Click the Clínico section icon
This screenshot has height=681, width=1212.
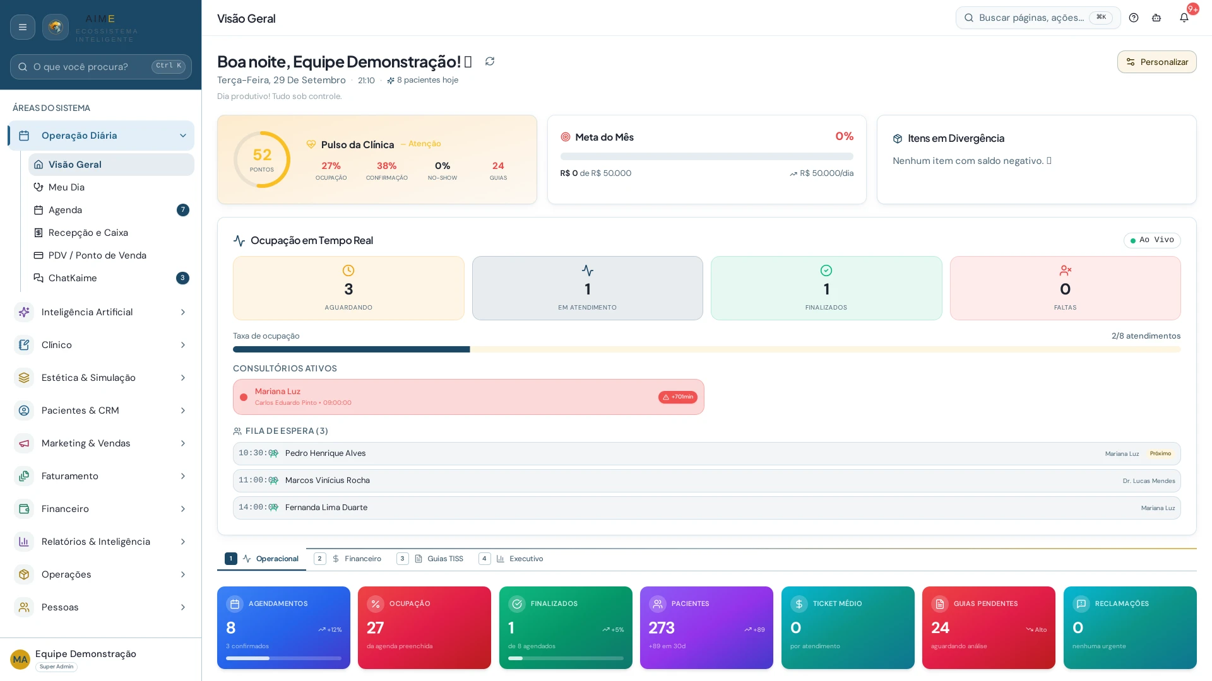click(x=24, y=345)
